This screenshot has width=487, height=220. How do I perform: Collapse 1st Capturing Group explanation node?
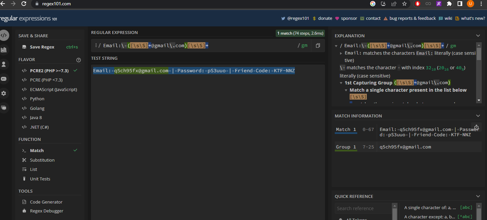pyautogui.click(x=341, y=83)
